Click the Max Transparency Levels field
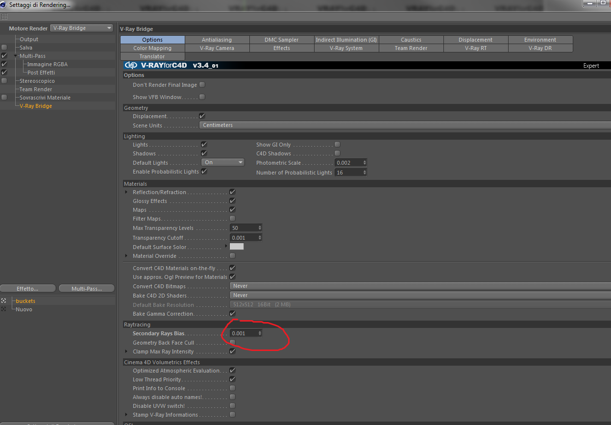This screenshot has height=425, width=611. [x=244, y=228]
